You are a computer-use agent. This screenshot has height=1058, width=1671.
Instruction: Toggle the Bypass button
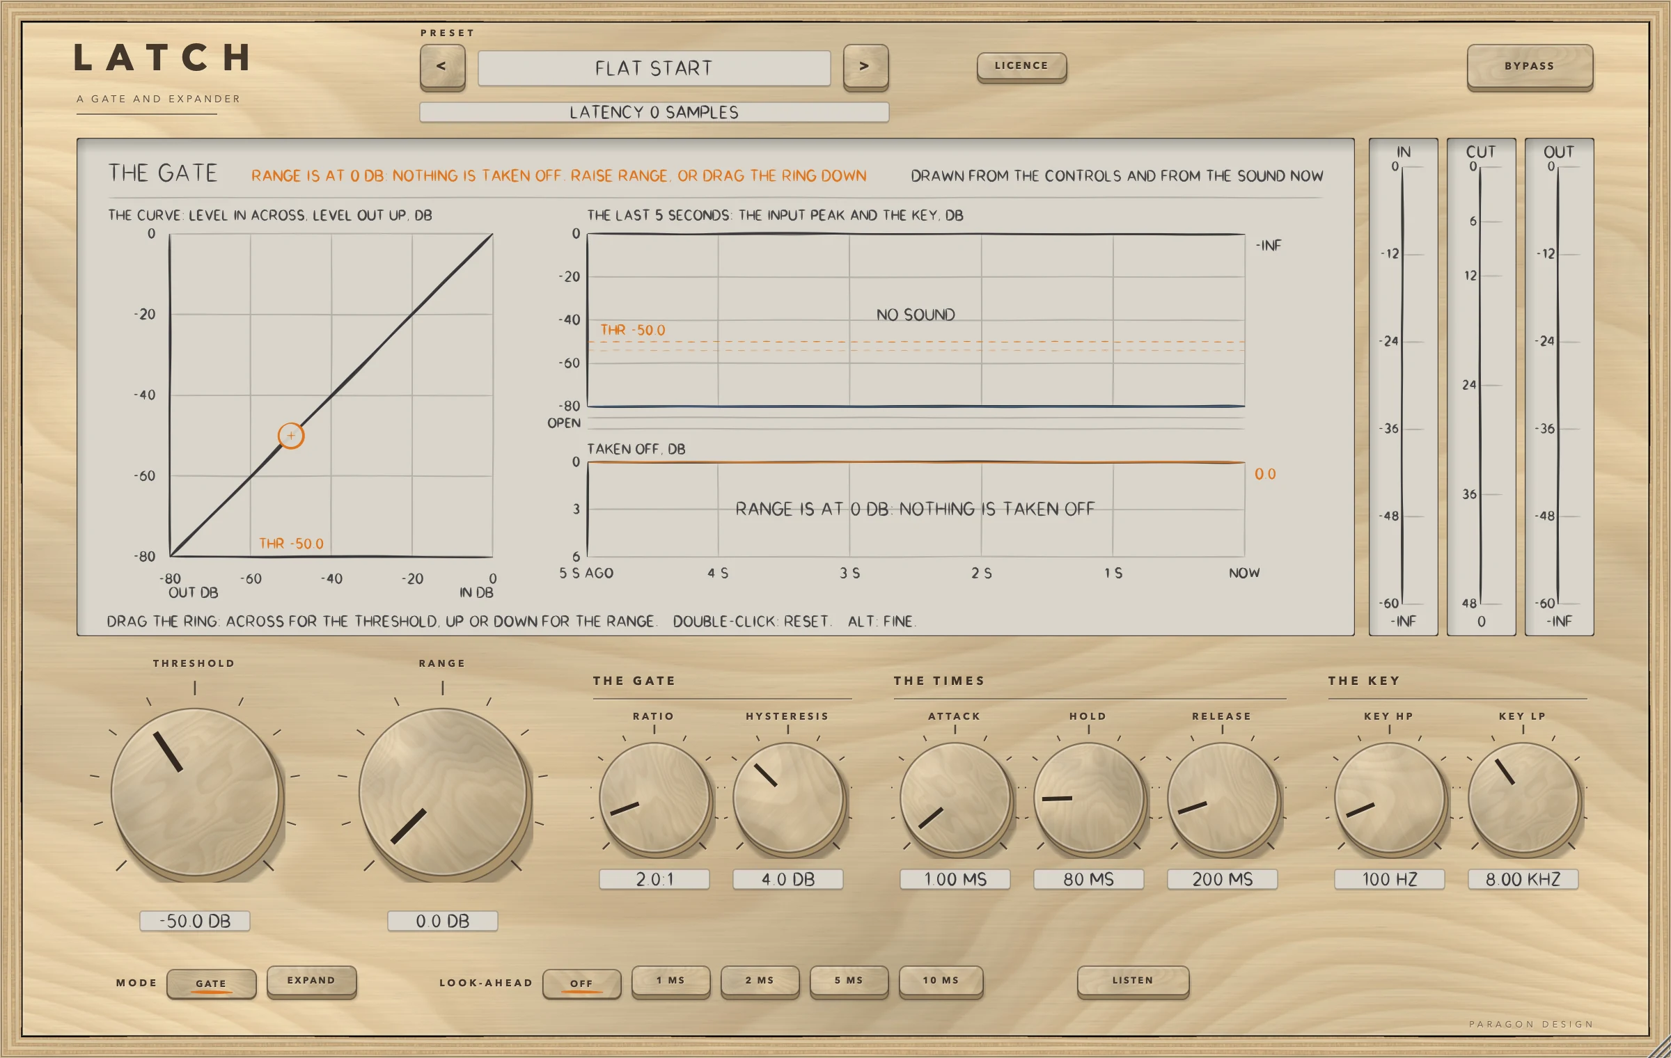1530,67
